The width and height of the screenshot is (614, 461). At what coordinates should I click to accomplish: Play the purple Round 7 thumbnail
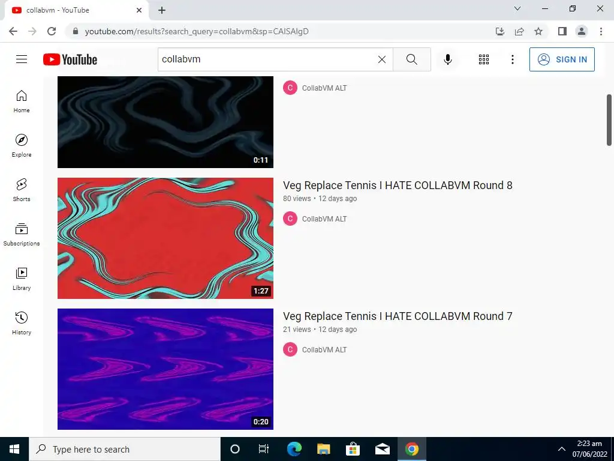pyautogui.click(x=165, y=369)
